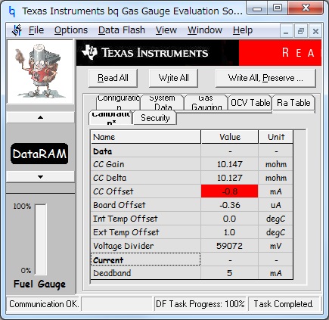Select the CC Delta value 10.127
The width and height of the screenshot is (329, 320).
(230, 178)
